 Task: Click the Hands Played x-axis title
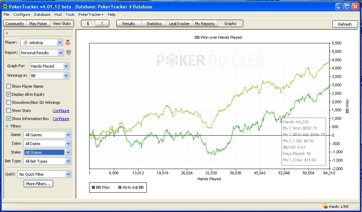coord(209,179)
